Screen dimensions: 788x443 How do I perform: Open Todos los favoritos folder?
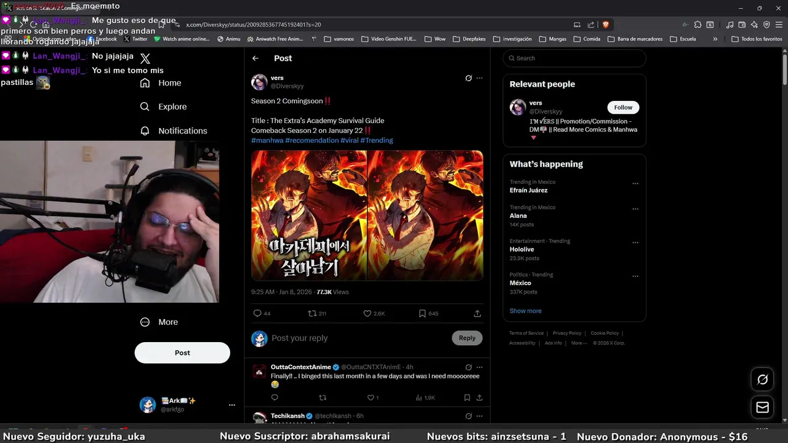coord(757,39)
